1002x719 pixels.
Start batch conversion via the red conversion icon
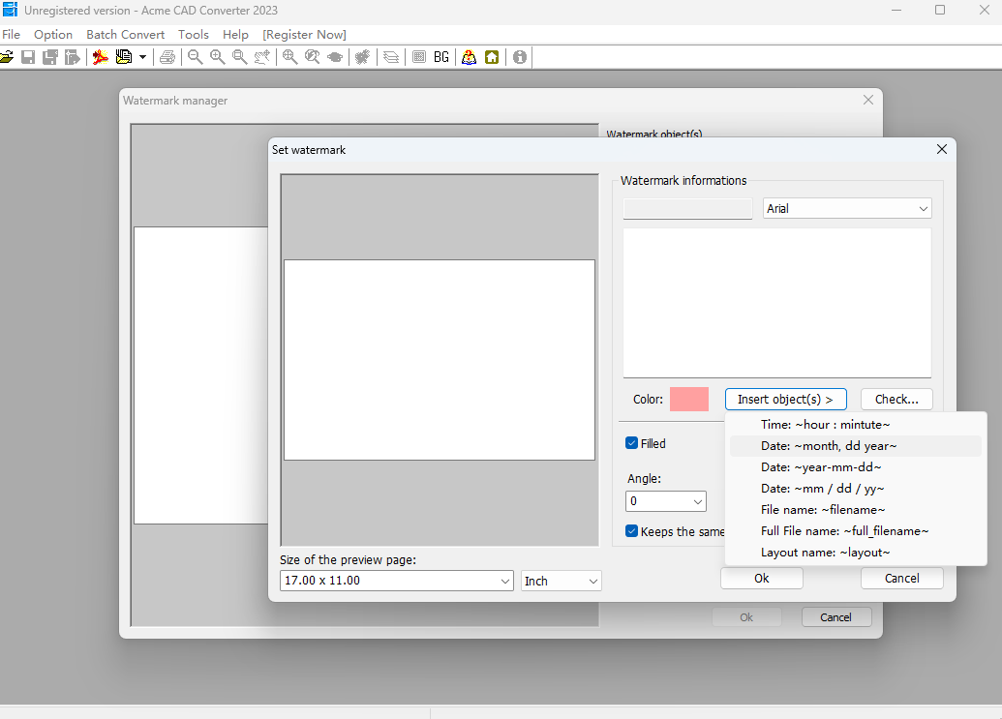point(100,56)
